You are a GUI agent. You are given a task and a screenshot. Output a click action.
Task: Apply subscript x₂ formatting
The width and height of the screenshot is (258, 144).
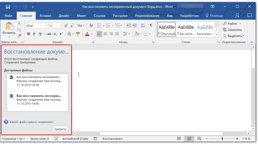click(x=55, y=34)
